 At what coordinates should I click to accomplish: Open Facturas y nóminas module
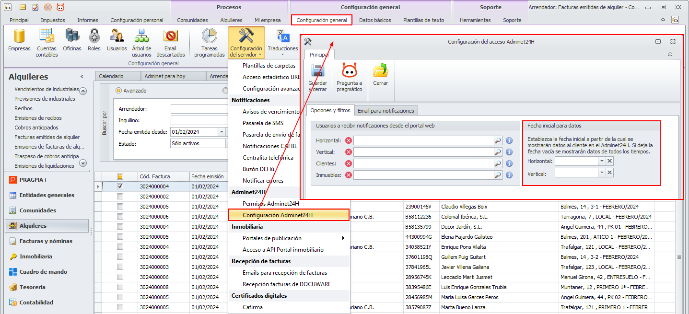(x=46, y=241)
